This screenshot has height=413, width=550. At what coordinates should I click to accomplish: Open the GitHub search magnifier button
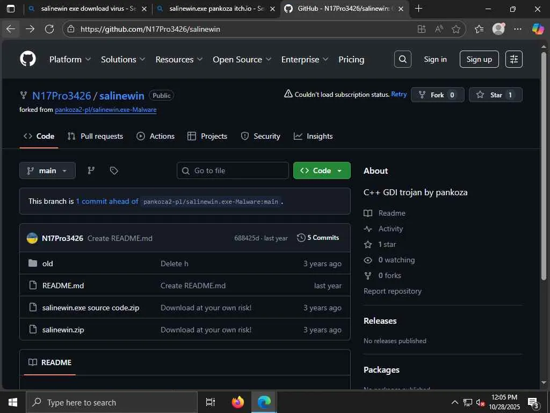pyautogui.click(x=402, y=59)
